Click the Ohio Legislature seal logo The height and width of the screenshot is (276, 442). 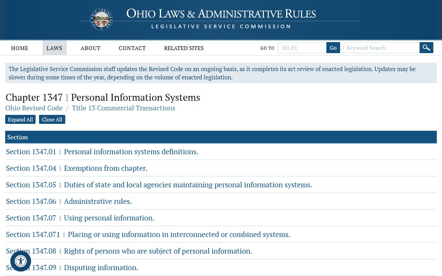coord(102,19)
